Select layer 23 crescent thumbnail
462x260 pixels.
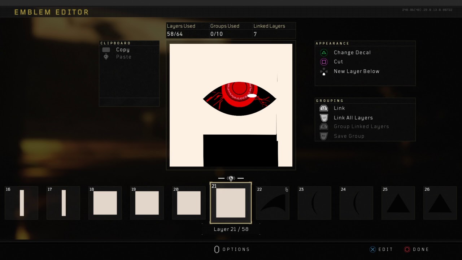314,203
